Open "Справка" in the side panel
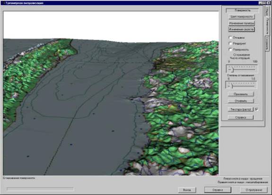 coord(241,117)
